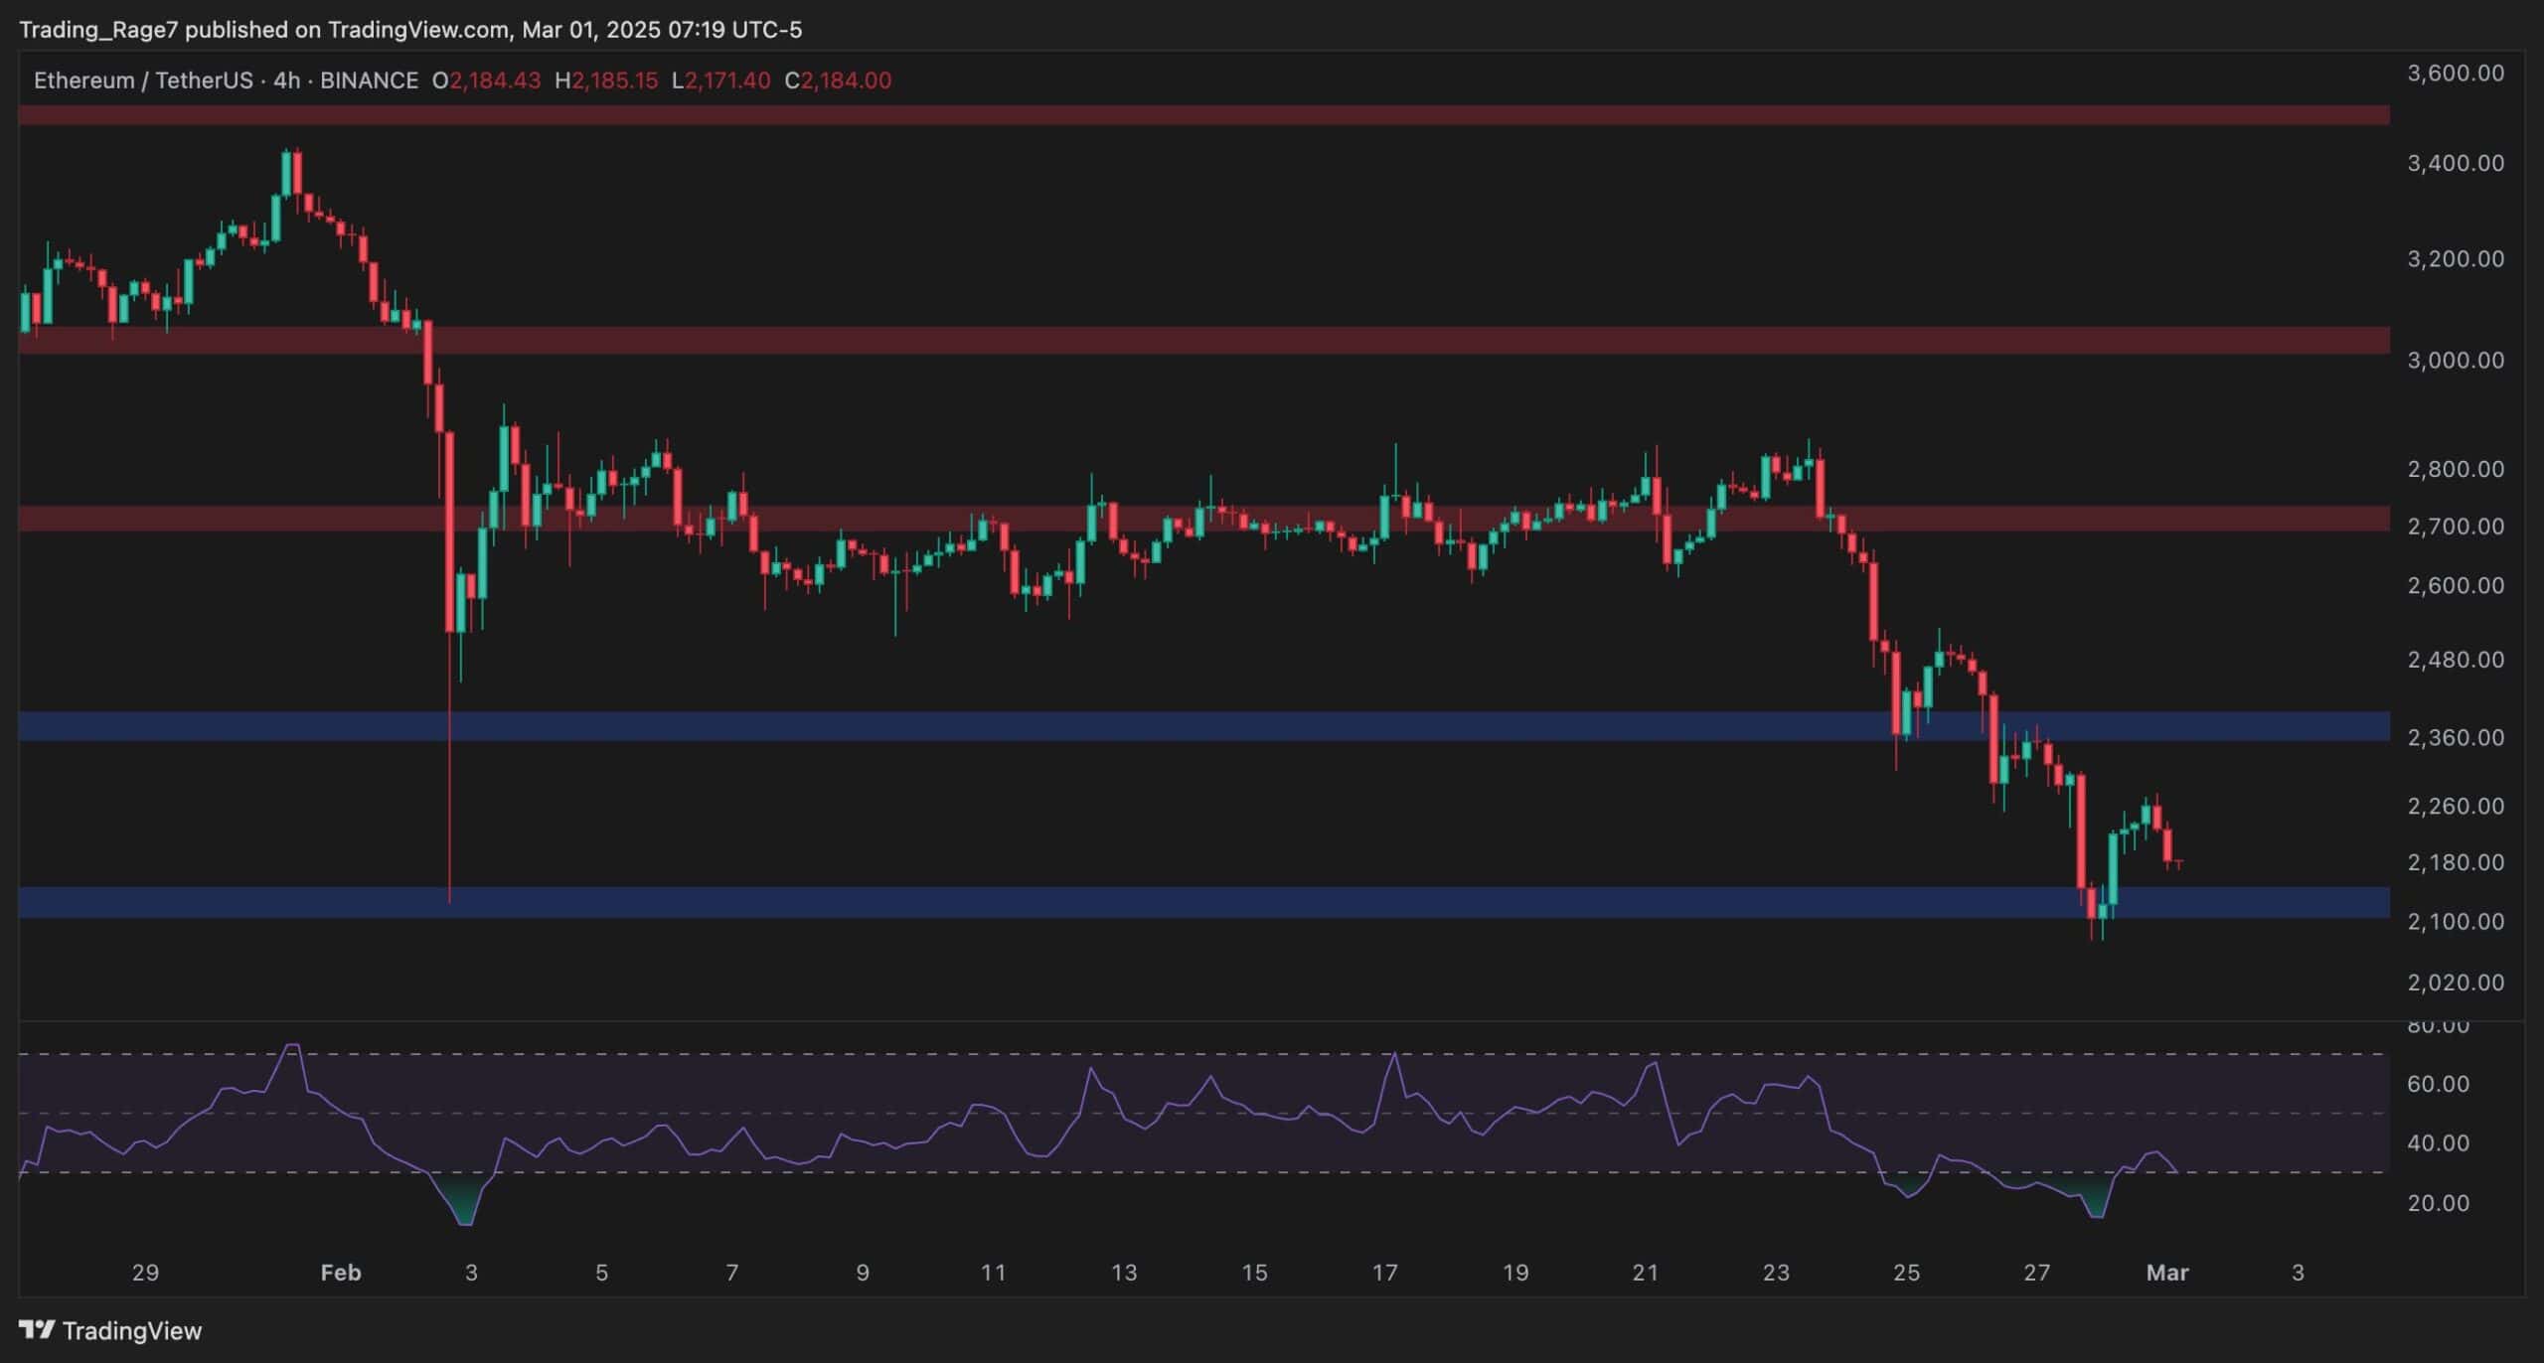Click the close price value C2,184.00
The image size is (2544, 1363).
pyautogui.click(x=841, y=81)
